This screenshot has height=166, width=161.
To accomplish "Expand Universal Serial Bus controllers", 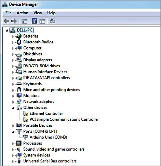I will point(13,161).
